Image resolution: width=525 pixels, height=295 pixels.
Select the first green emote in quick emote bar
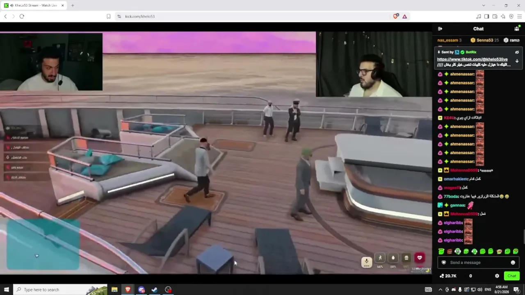[x=441, y=251]
